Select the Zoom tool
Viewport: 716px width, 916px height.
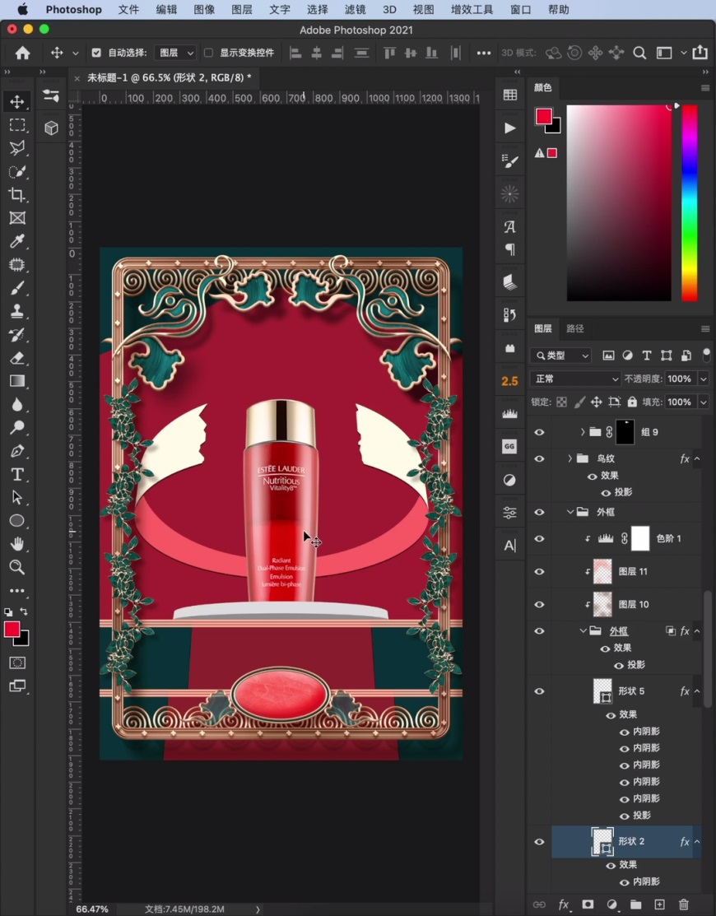17,567
